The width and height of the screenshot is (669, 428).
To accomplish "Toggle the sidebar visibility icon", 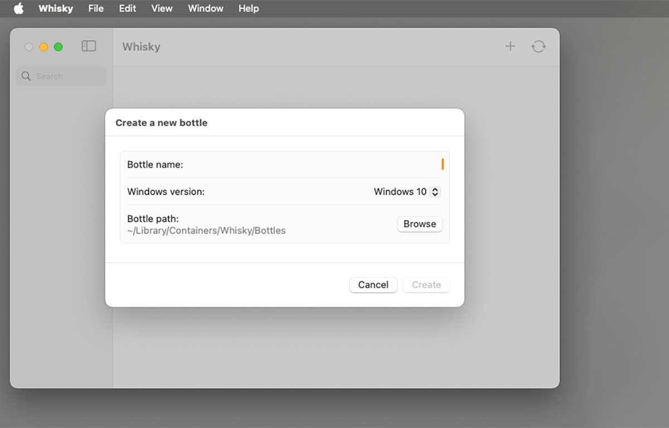I will pos(89,46).
